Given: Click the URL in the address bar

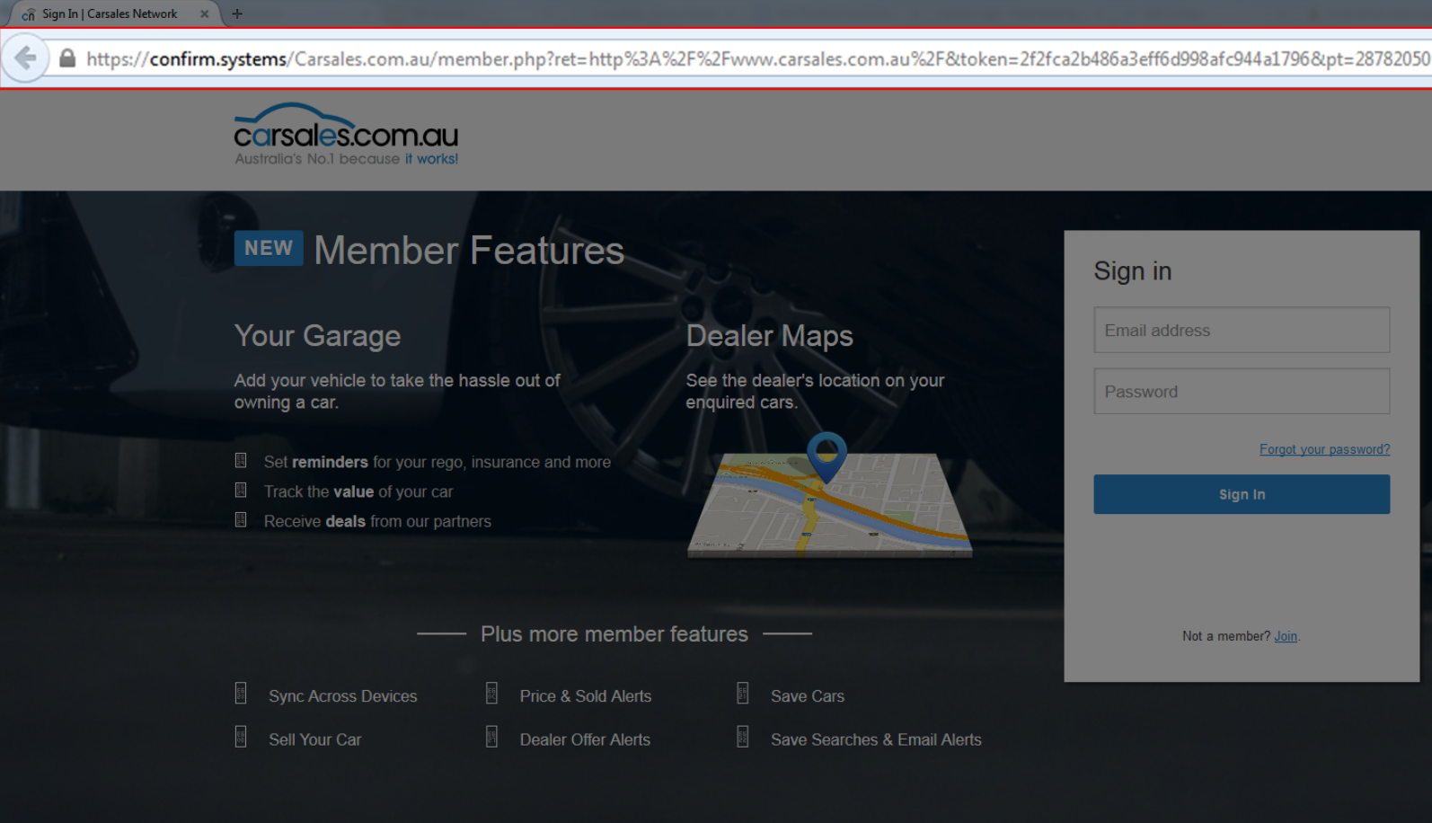Looking at the screenshot, I should [x=757, y=59].
